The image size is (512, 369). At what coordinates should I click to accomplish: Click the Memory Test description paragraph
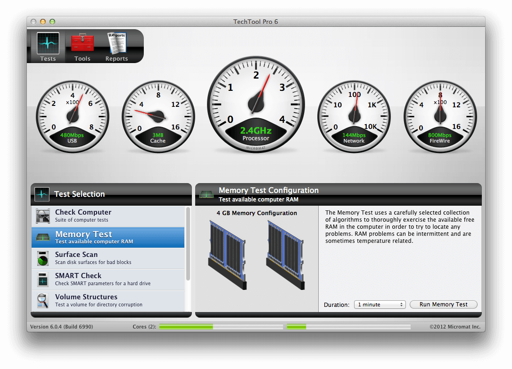pos(400,226)
